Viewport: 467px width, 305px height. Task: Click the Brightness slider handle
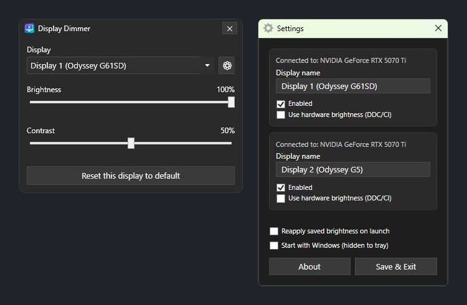[x=231, y=102]
